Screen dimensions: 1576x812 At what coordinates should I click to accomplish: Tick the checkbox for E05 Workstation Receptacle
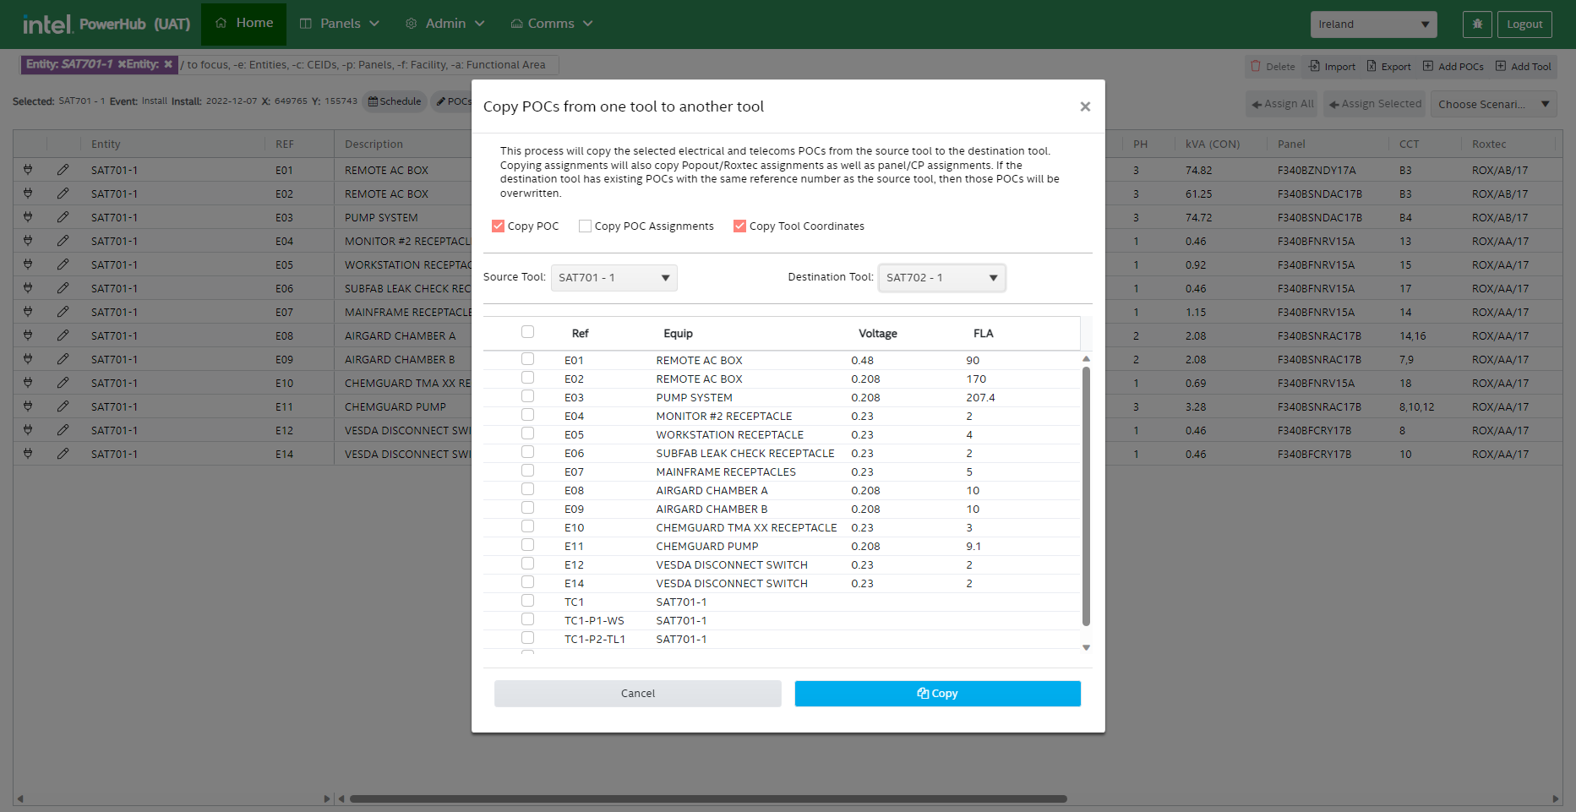pos(527,433)
